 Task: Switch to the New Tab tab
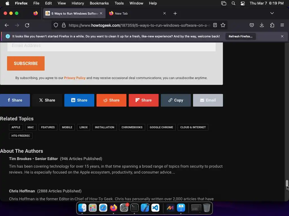coord(137,13)
